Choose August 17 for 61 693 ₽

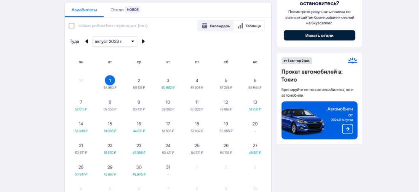168,127
